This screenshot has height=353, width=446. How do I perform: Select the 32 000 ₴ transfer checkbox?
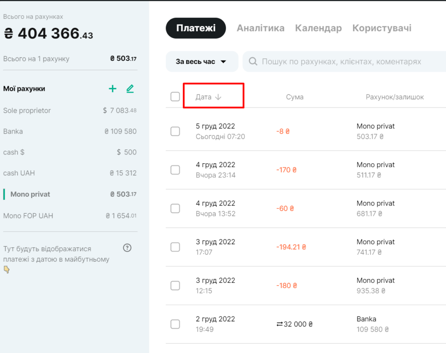[175, 324]
